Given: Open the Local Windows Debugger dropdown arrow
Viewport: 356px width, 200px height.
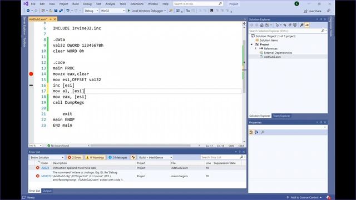Looking at the screenshot, I should pos(165,11).
